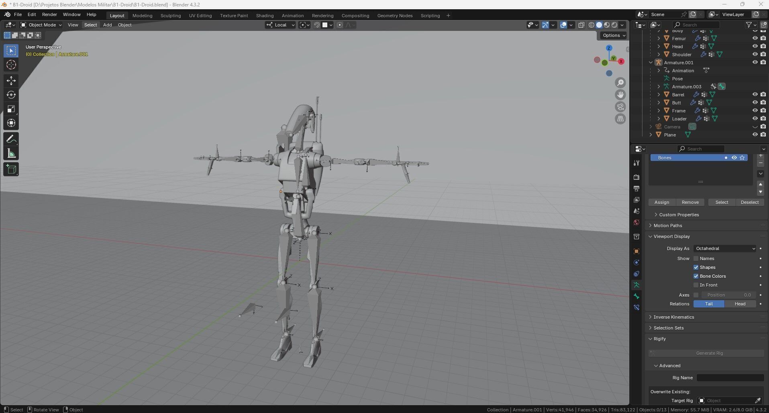Image resolution: width=769 pixels, height=413 pixels.
Task: Expand the Shoulder object in outliner
Action: tap(659, 55)
